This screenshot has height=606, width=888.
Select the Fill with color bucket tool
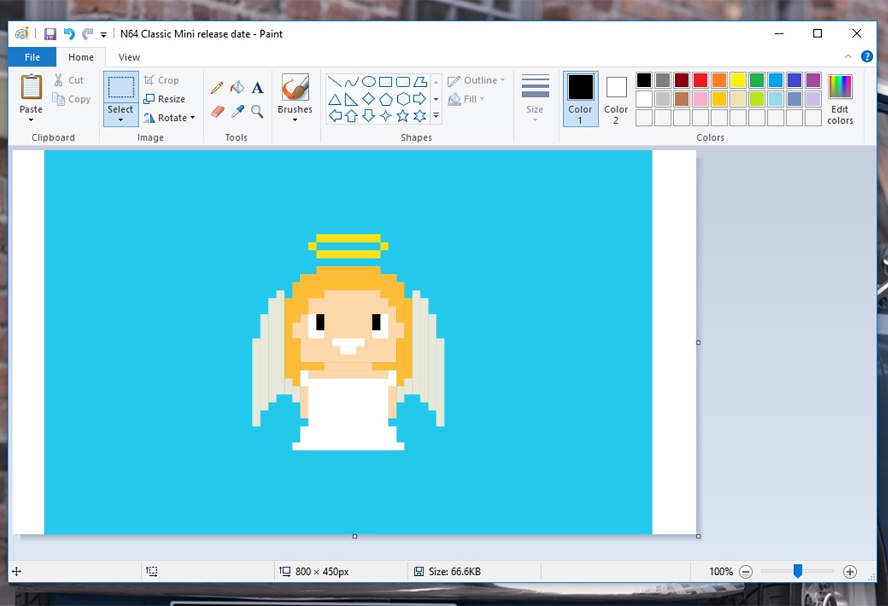tap(237, 88)
